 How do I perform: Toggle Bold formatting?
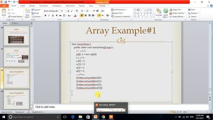point(46,16)
